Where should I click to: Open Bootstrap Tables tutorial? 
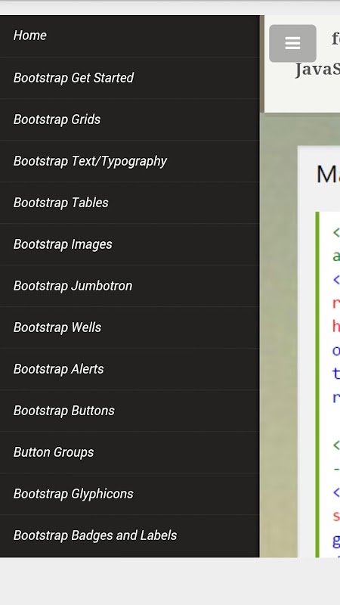pyautogui.click(x=129, y=203)
